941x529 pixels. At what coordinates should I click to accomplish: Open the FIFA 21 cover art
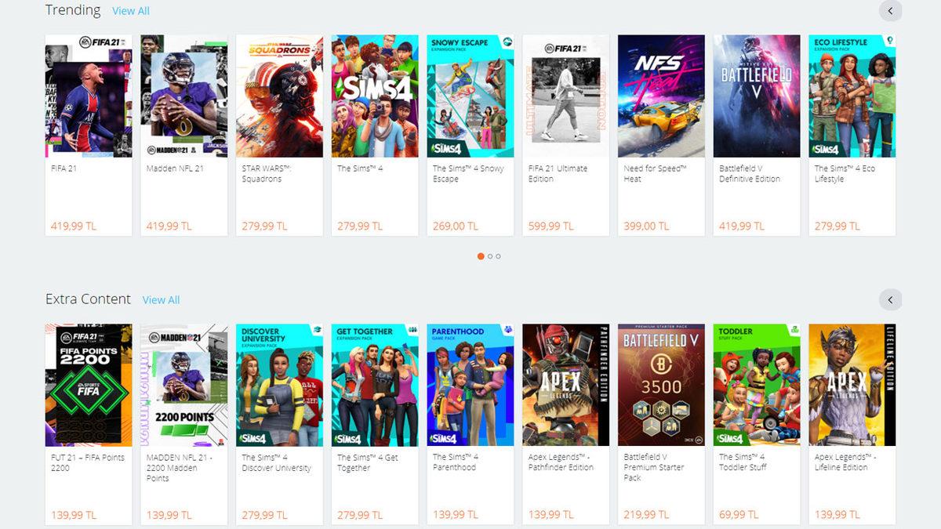coord(89,96)
